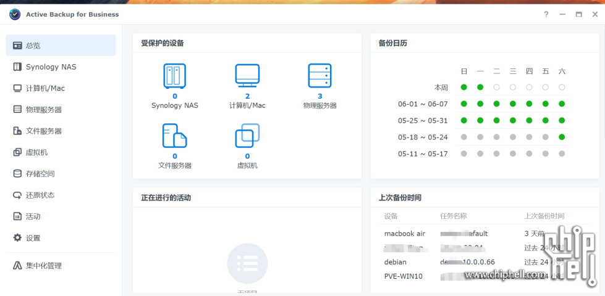
Task: Click the debian device row
Action: [x=484, y=262]
